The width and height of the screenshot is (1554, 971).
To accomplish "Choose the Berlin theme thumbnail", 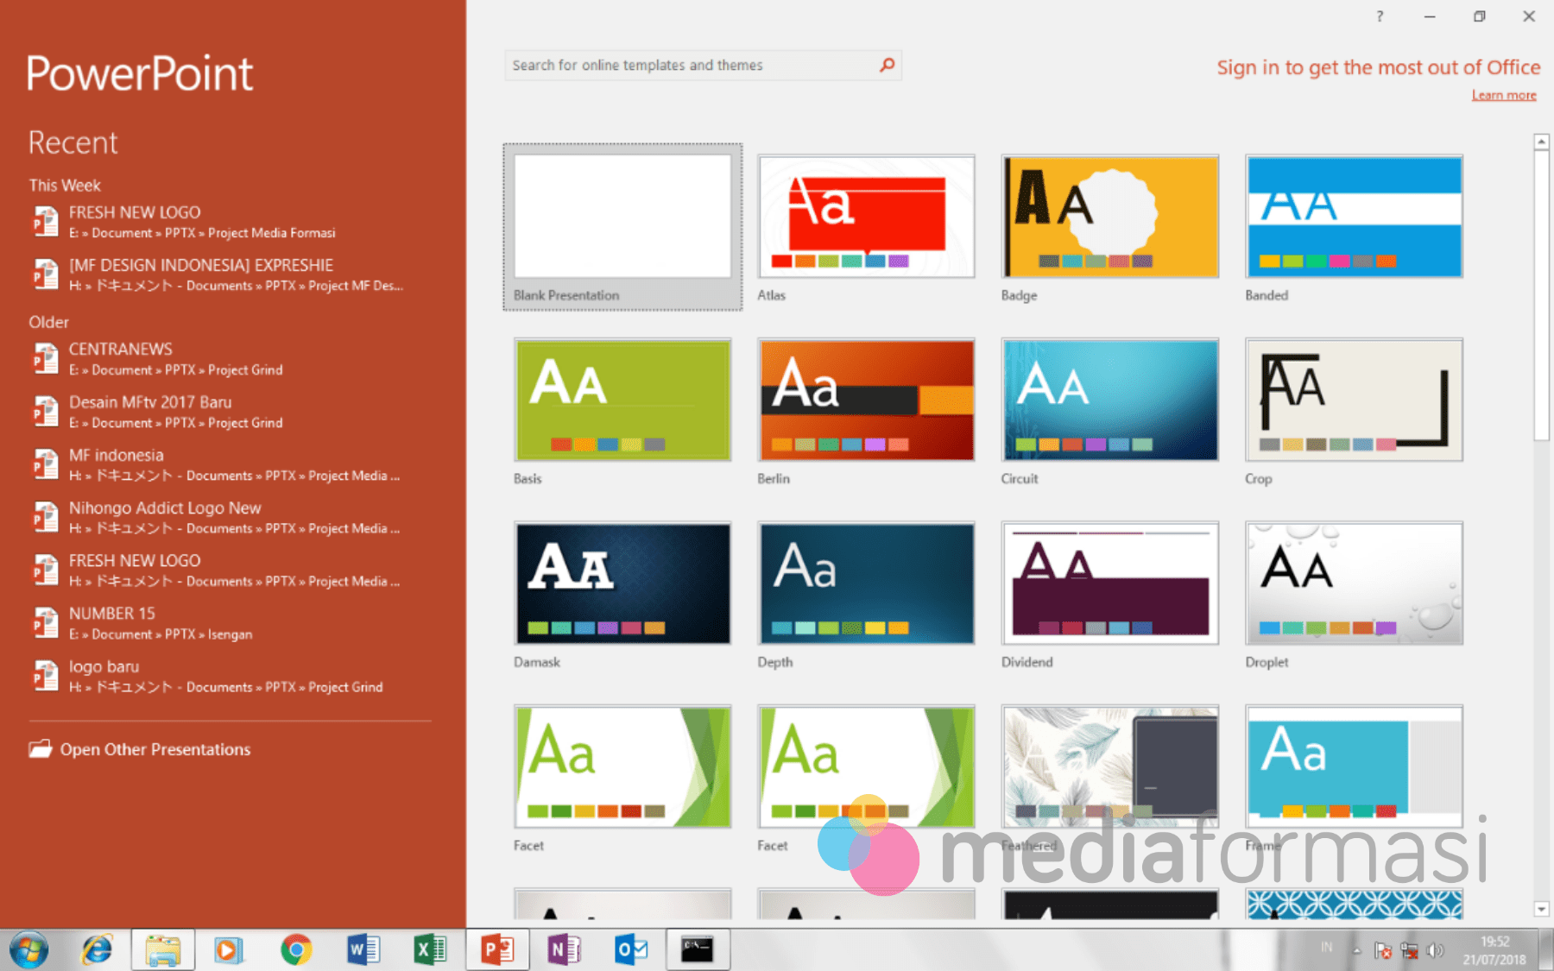I will 866,400.
